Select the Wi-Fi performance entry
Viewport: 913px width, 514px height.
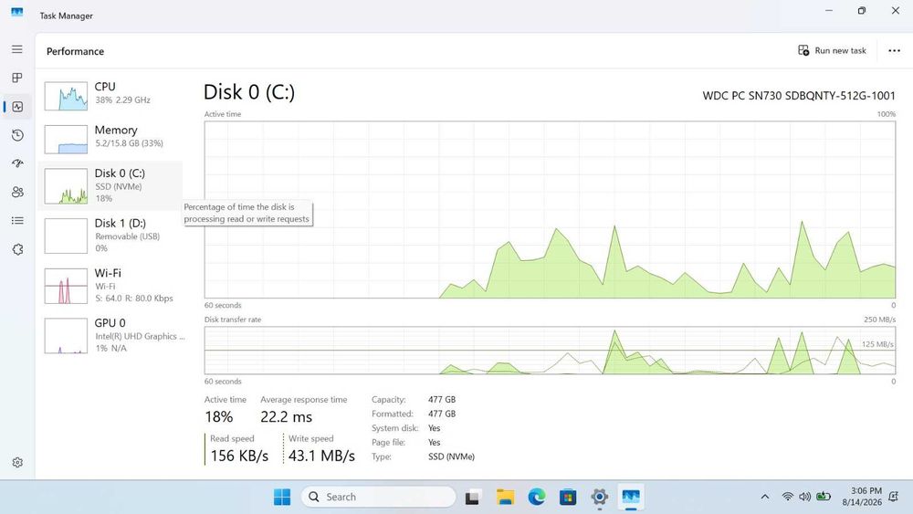click(112, 285)
